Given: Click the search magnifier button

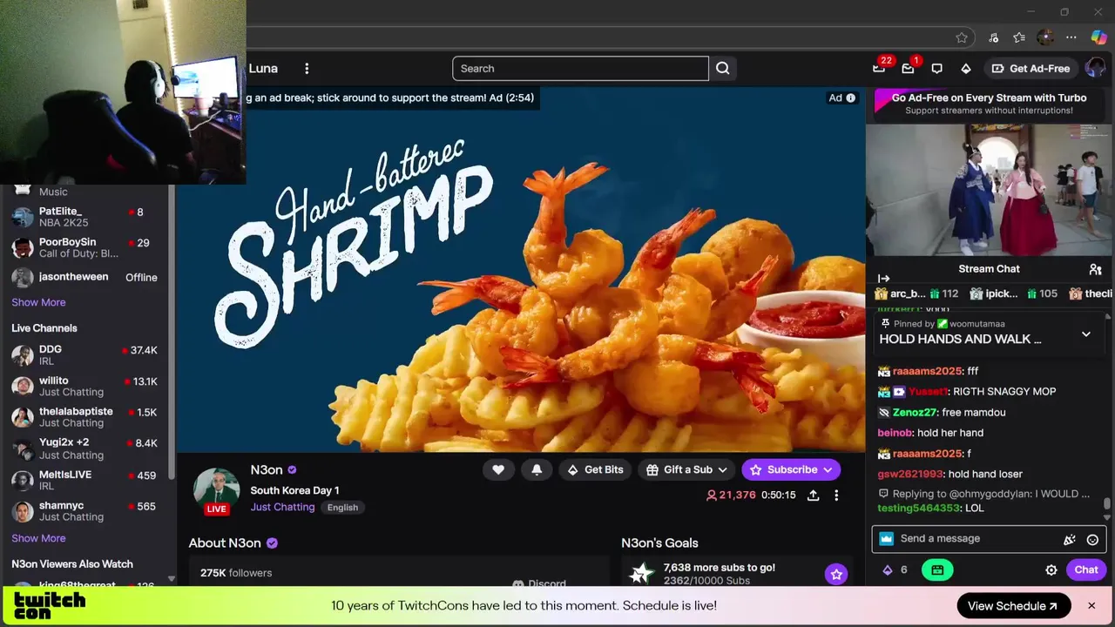Looking at the screenshot, I should coord(723,69).
